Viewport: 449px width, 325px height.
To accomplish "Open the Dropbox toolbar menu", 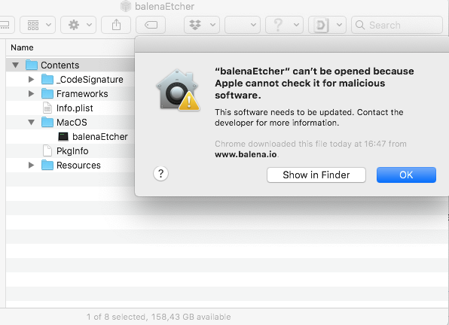I will click(x=202, y=25).
